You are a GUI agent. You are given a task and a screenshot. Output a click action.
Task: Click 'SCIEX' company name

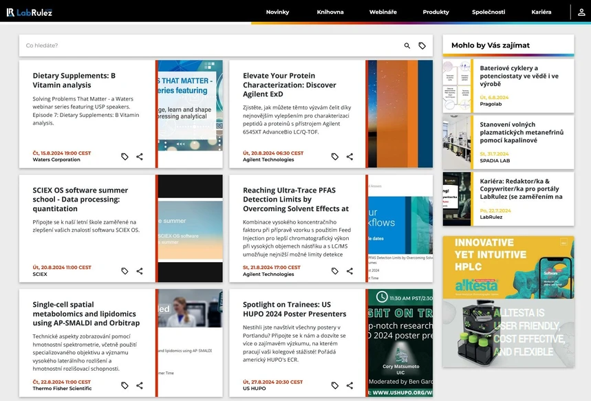(x=40, y=274)
